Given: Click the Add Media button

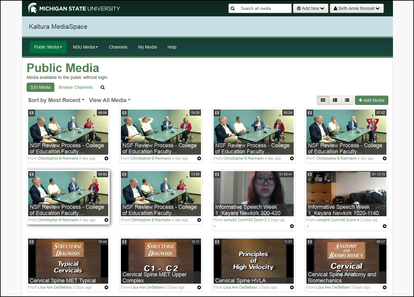Looking at the screenshot, I should (x=371, y=100).
